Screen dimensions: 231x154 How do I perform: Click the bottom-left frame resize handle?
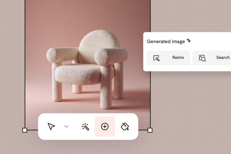click(x=25, y=130)
